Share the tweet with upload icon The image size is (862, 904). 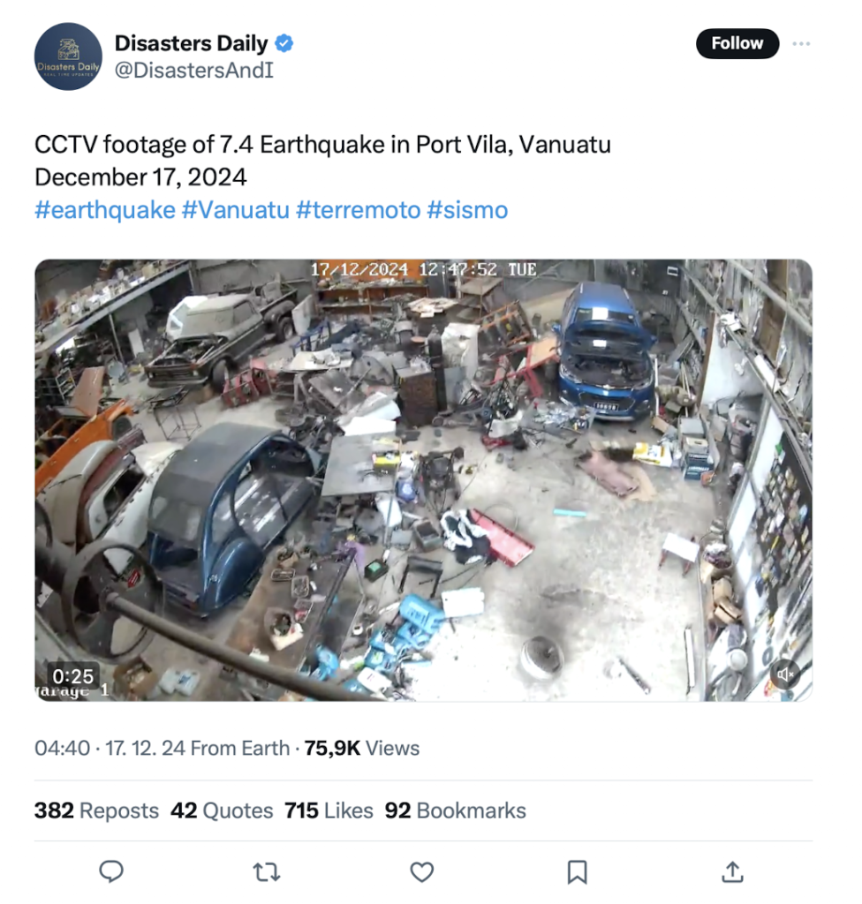pos(732,871)
